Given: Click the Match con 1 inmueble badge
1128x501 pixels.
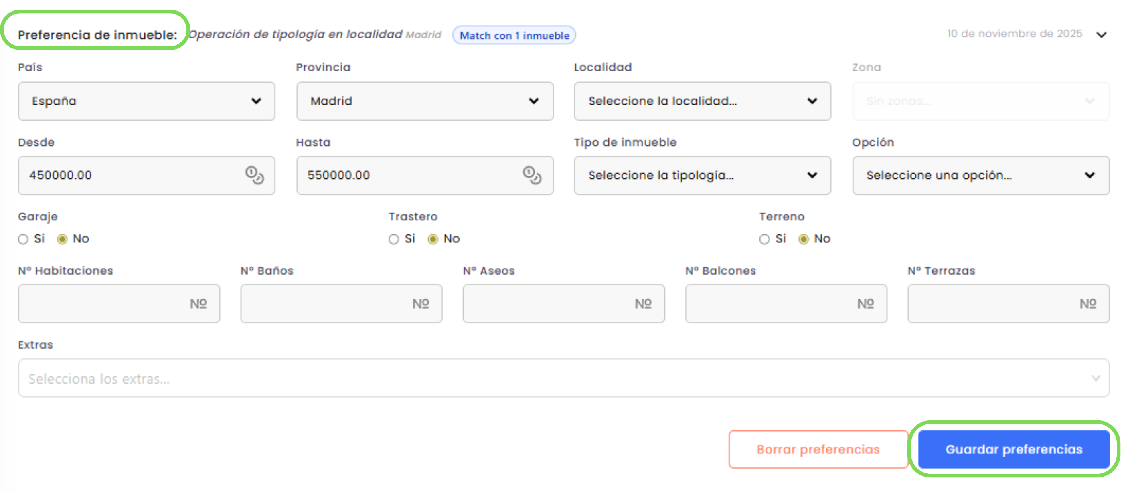Looking at the screenshot, I should pos(514,35).
